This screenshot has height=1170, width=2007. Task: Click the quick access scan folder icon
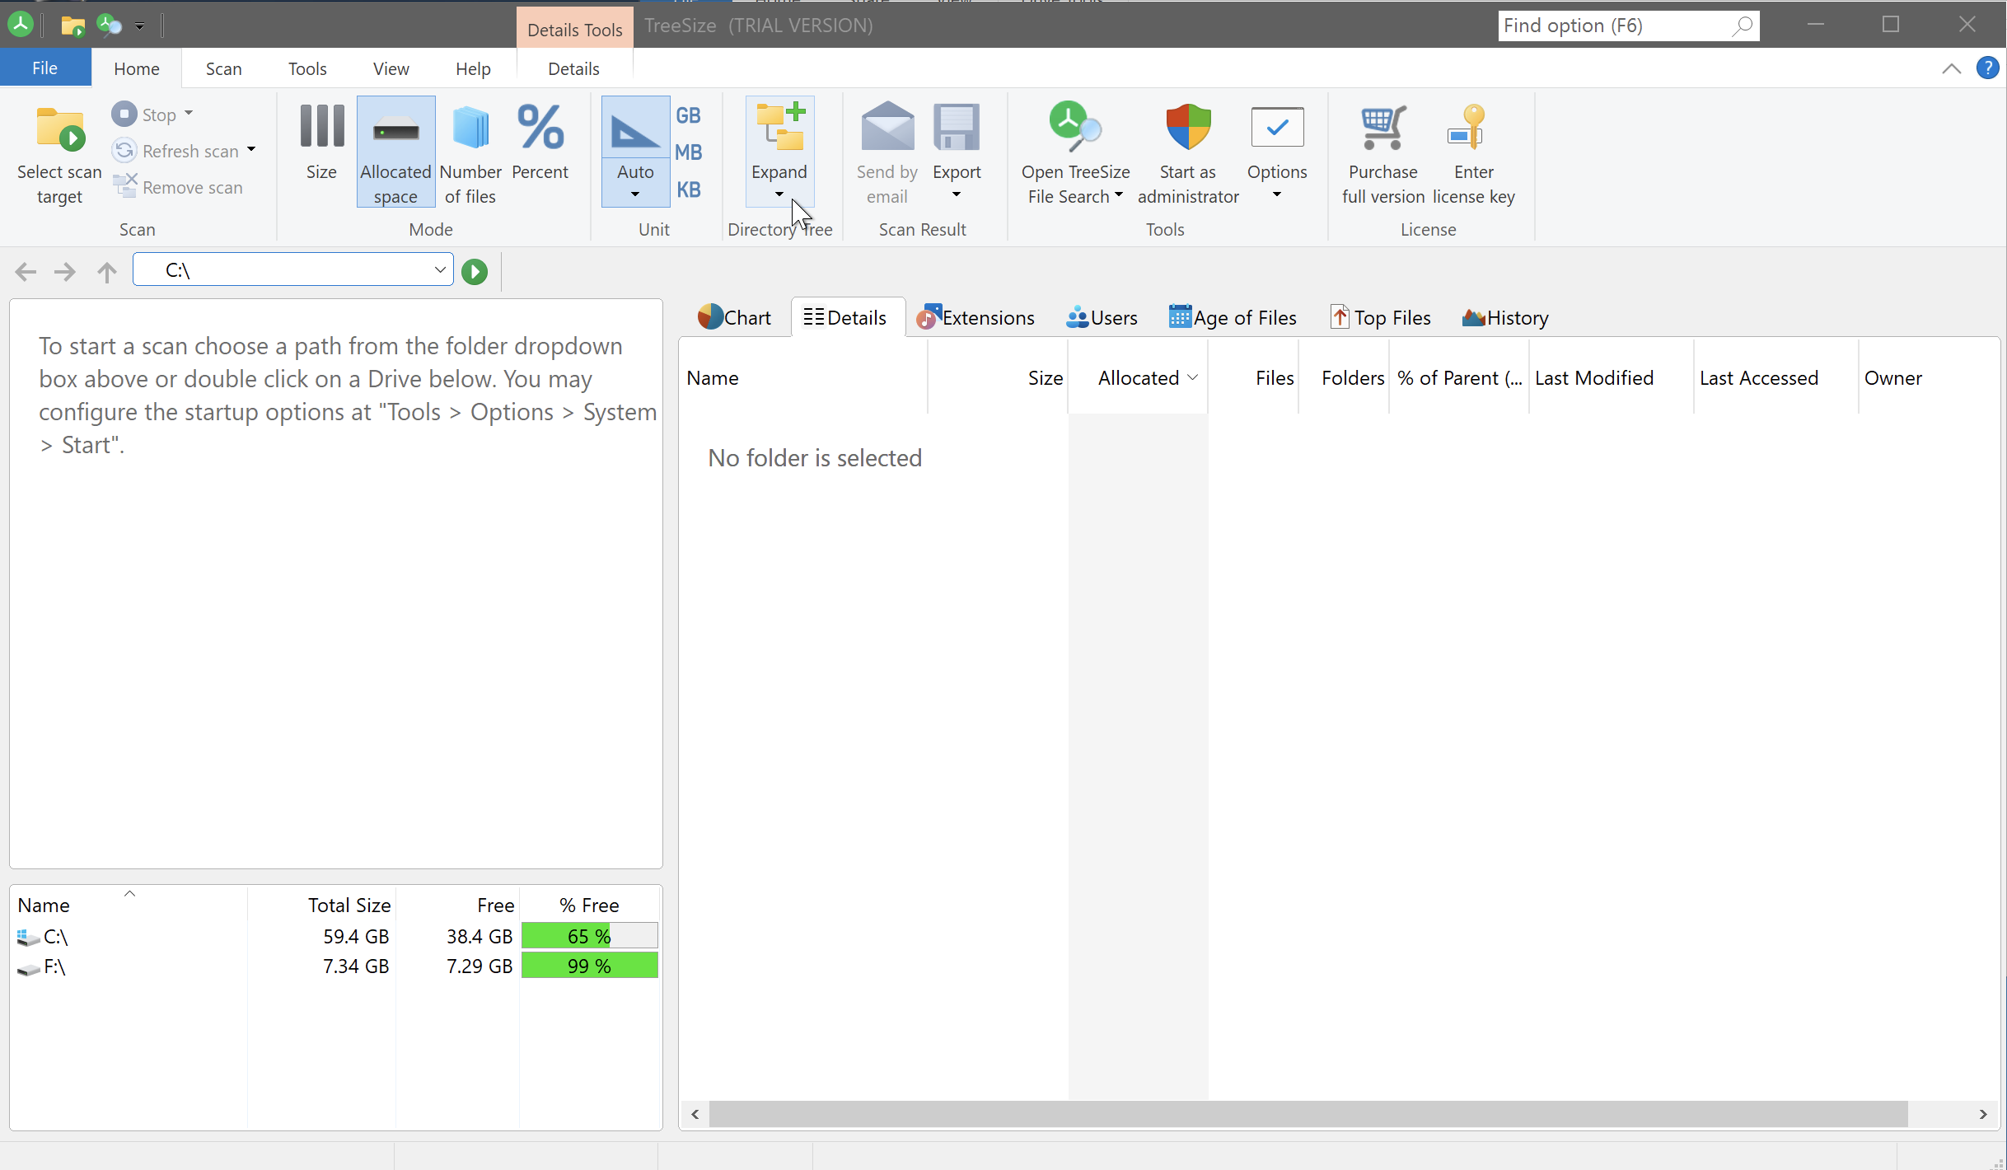[x=73, y=26]
